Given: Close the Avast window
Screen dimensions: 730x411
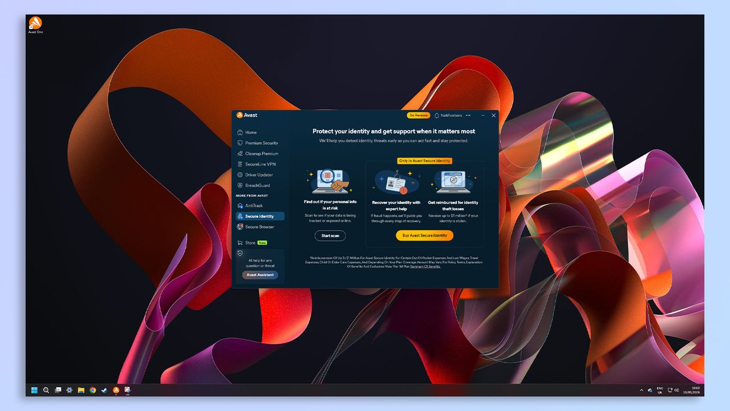Looking at the screenshot, I should pos(494,115).
